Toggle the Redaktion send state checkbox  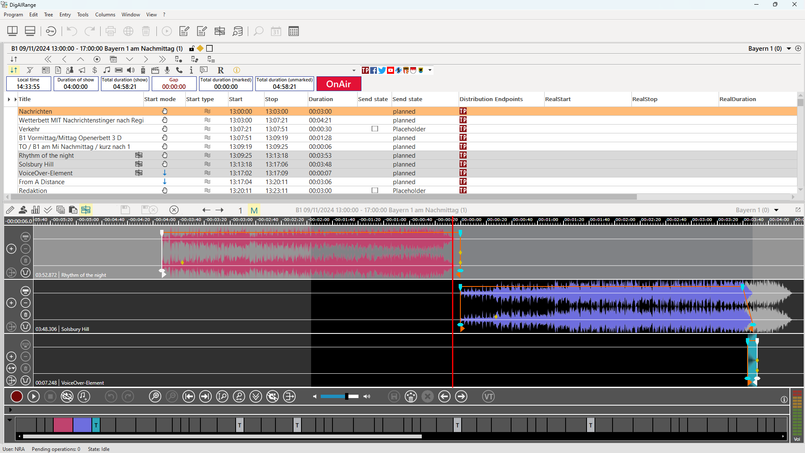(375, 190)
